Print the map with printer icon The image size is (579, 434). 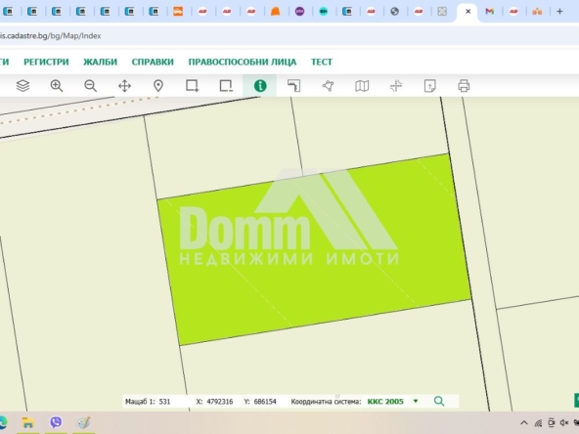[464, 86]
